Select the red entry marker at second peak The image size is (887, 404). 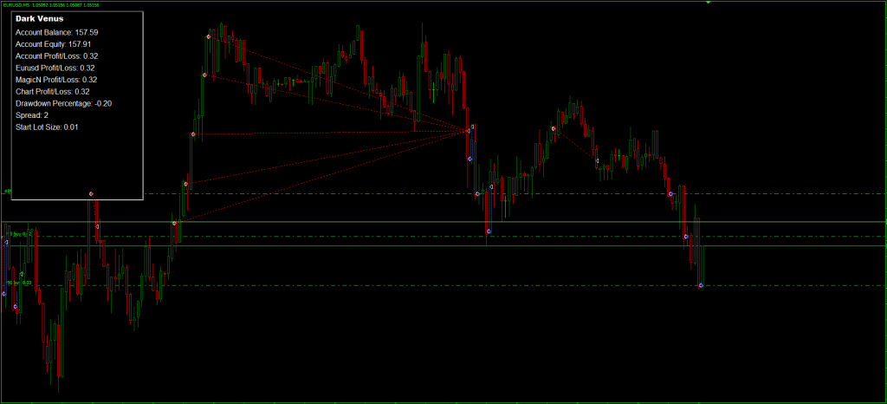coord(554,128)
